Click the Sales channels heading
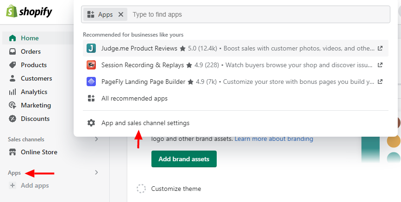Image resolution: width=401 pixels, height=202 pixels. tap(26, 139)
